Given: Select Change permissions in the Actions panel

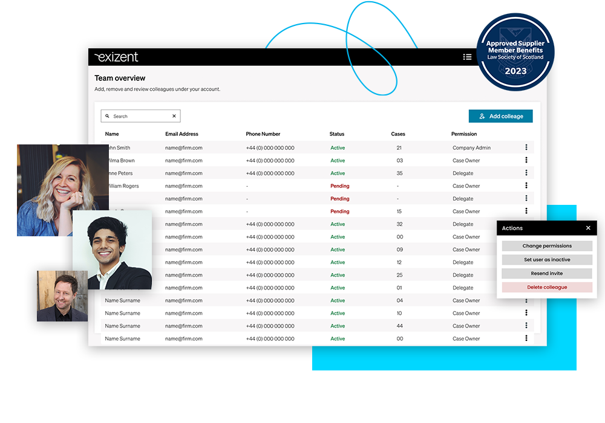Looking at the screenshot, I should pos(546,245).
